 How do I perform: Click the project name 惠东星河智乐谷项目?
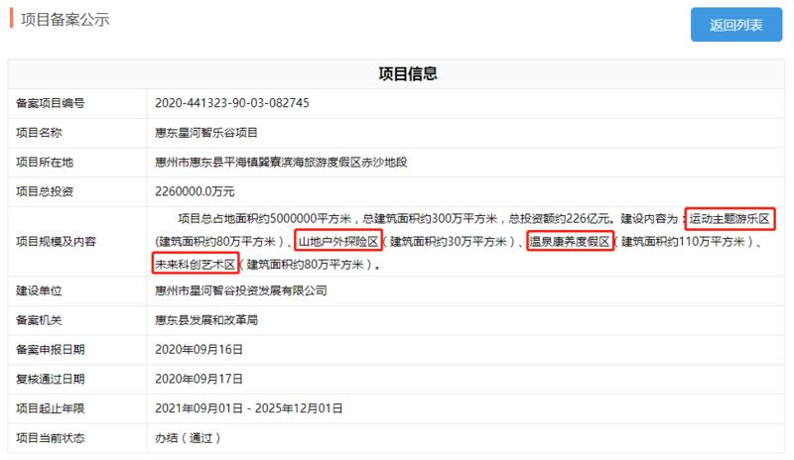click(x=206, y=133)
